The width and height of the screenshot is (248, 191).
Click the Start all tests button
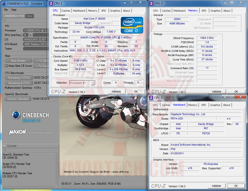18,61
